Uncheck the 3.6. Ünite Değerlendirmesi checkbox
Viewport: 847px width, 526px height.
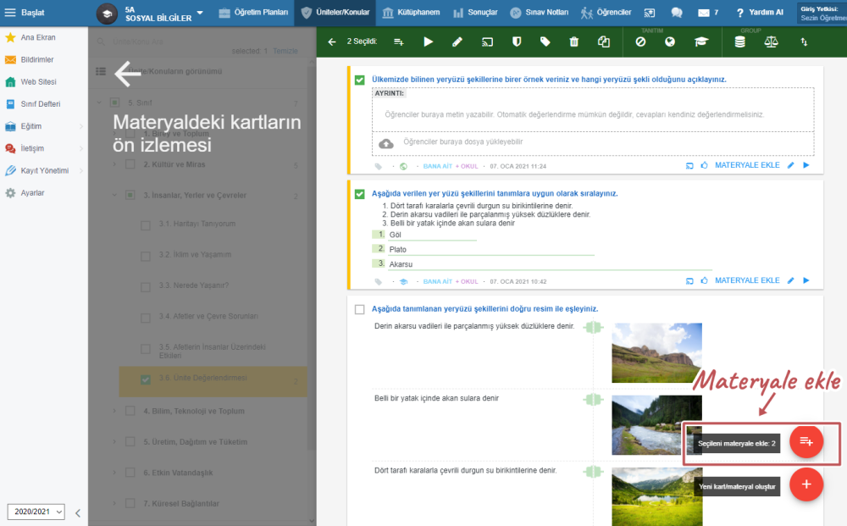pyautogui.click(x=146, y=379)
